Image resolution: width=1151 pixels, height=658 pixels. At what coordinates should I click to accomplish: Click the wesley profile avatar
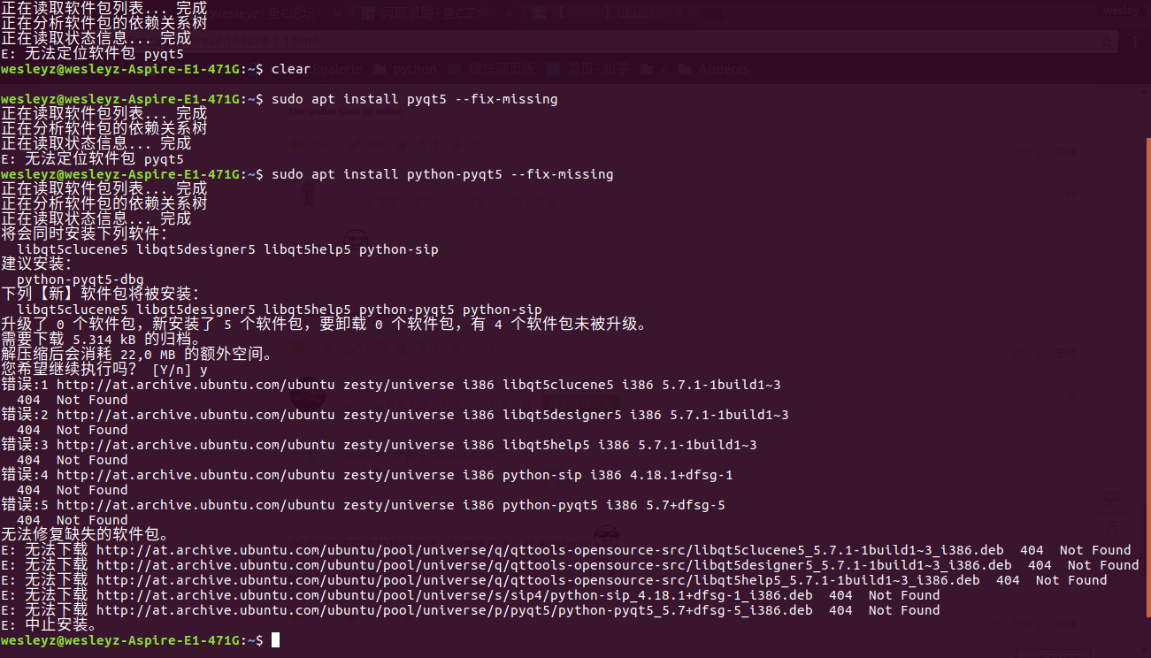[x=1121, y=11]
